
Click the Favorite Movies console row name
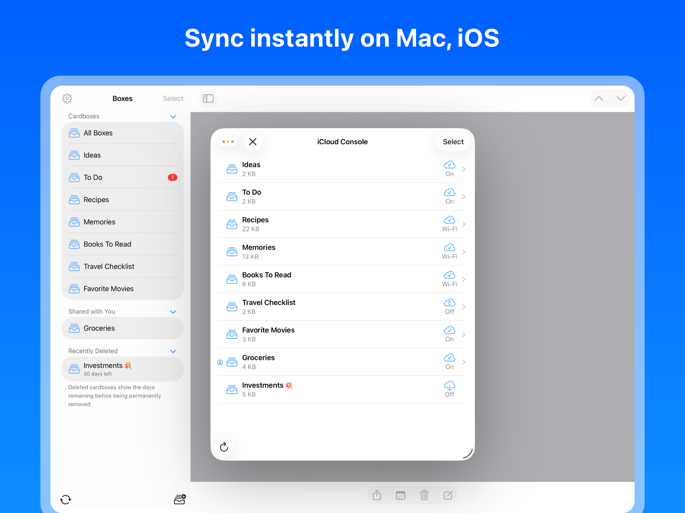pos(269,330)
